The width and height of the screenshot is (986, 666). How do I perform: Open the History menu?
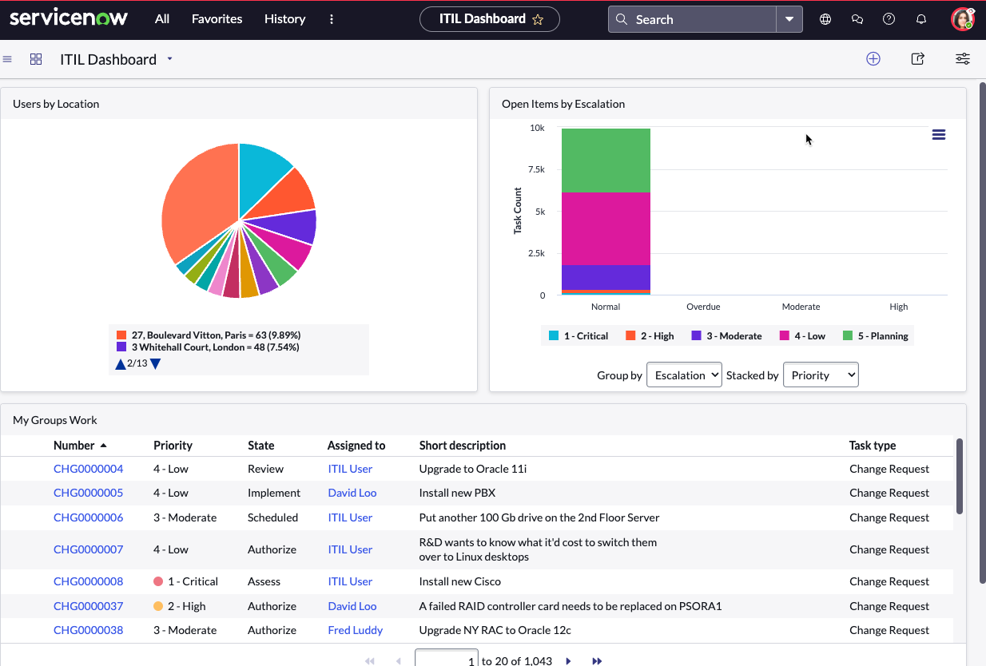click(x=285, y=19)
